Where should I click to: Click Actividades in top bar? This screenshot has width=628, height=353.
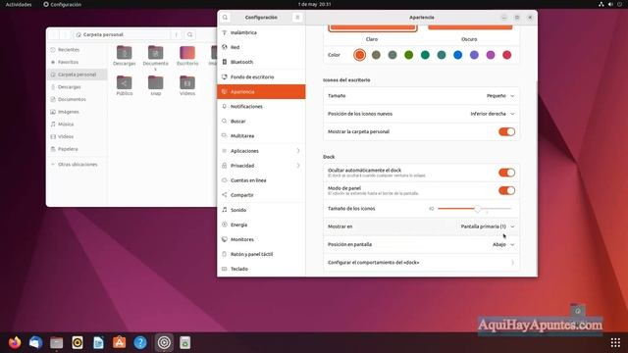tap(19, 4)
